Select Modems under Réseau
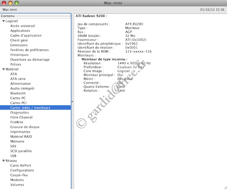 coord(17,180)
